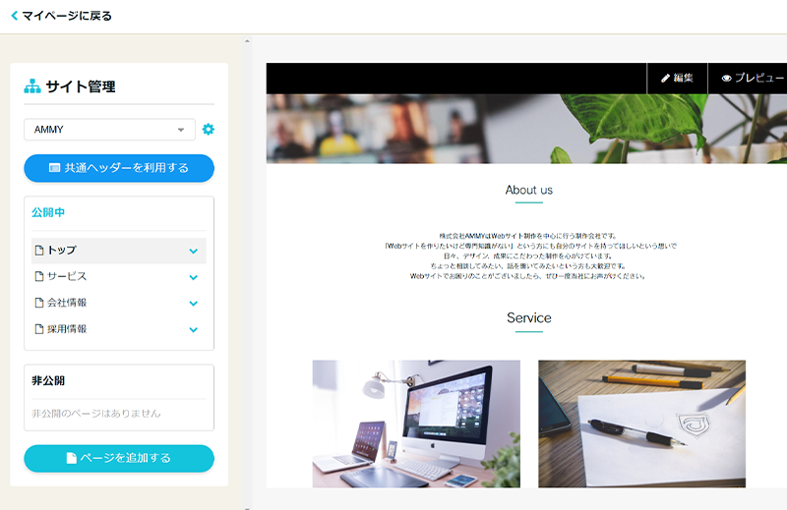Viewport: 787px width, 510px height.
Task: Expand the 会社情報 page chevron
Action: click(194, 304)
